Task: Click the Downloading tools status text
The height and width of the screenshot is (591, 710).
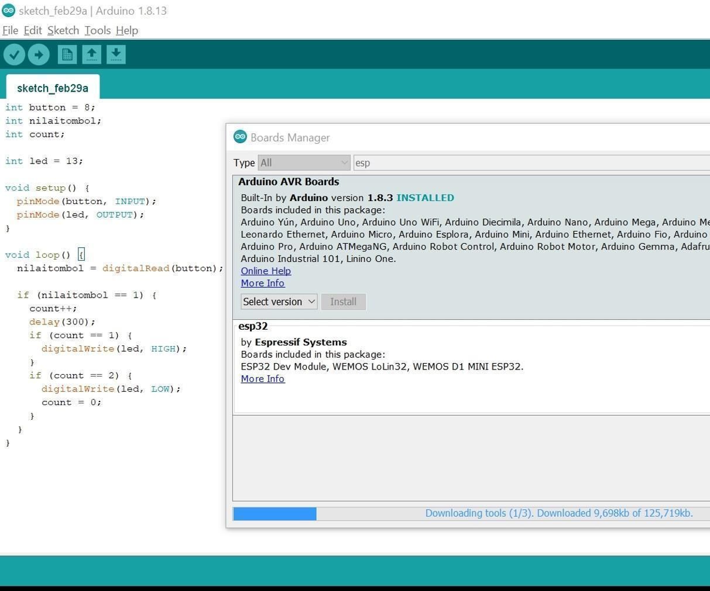Action: [x=559, y=513]
